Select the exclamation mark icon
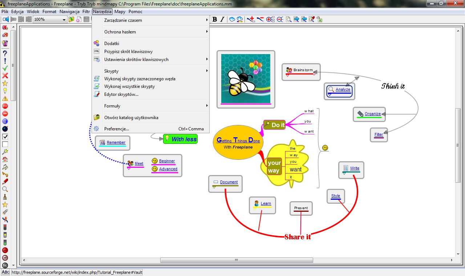The width and height of the screenshot is (465, 276). 5,61
